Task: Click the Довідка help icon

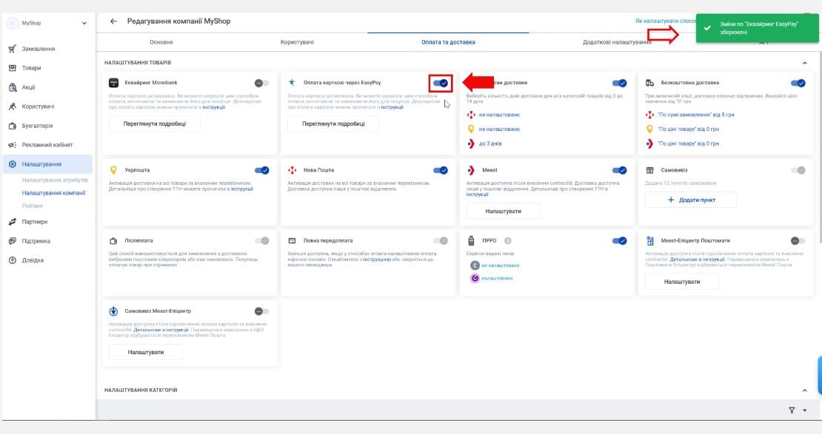Action: tap(13, 260)
